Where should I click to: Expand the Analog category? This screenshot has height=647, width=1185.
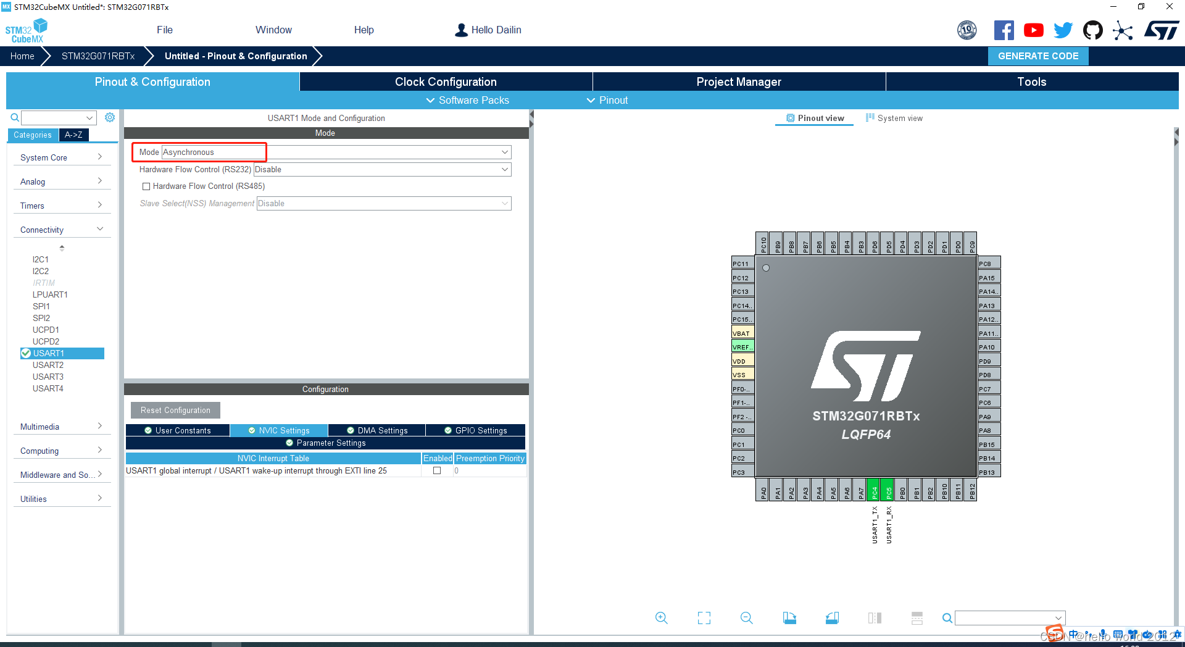[x=61, y=182]
